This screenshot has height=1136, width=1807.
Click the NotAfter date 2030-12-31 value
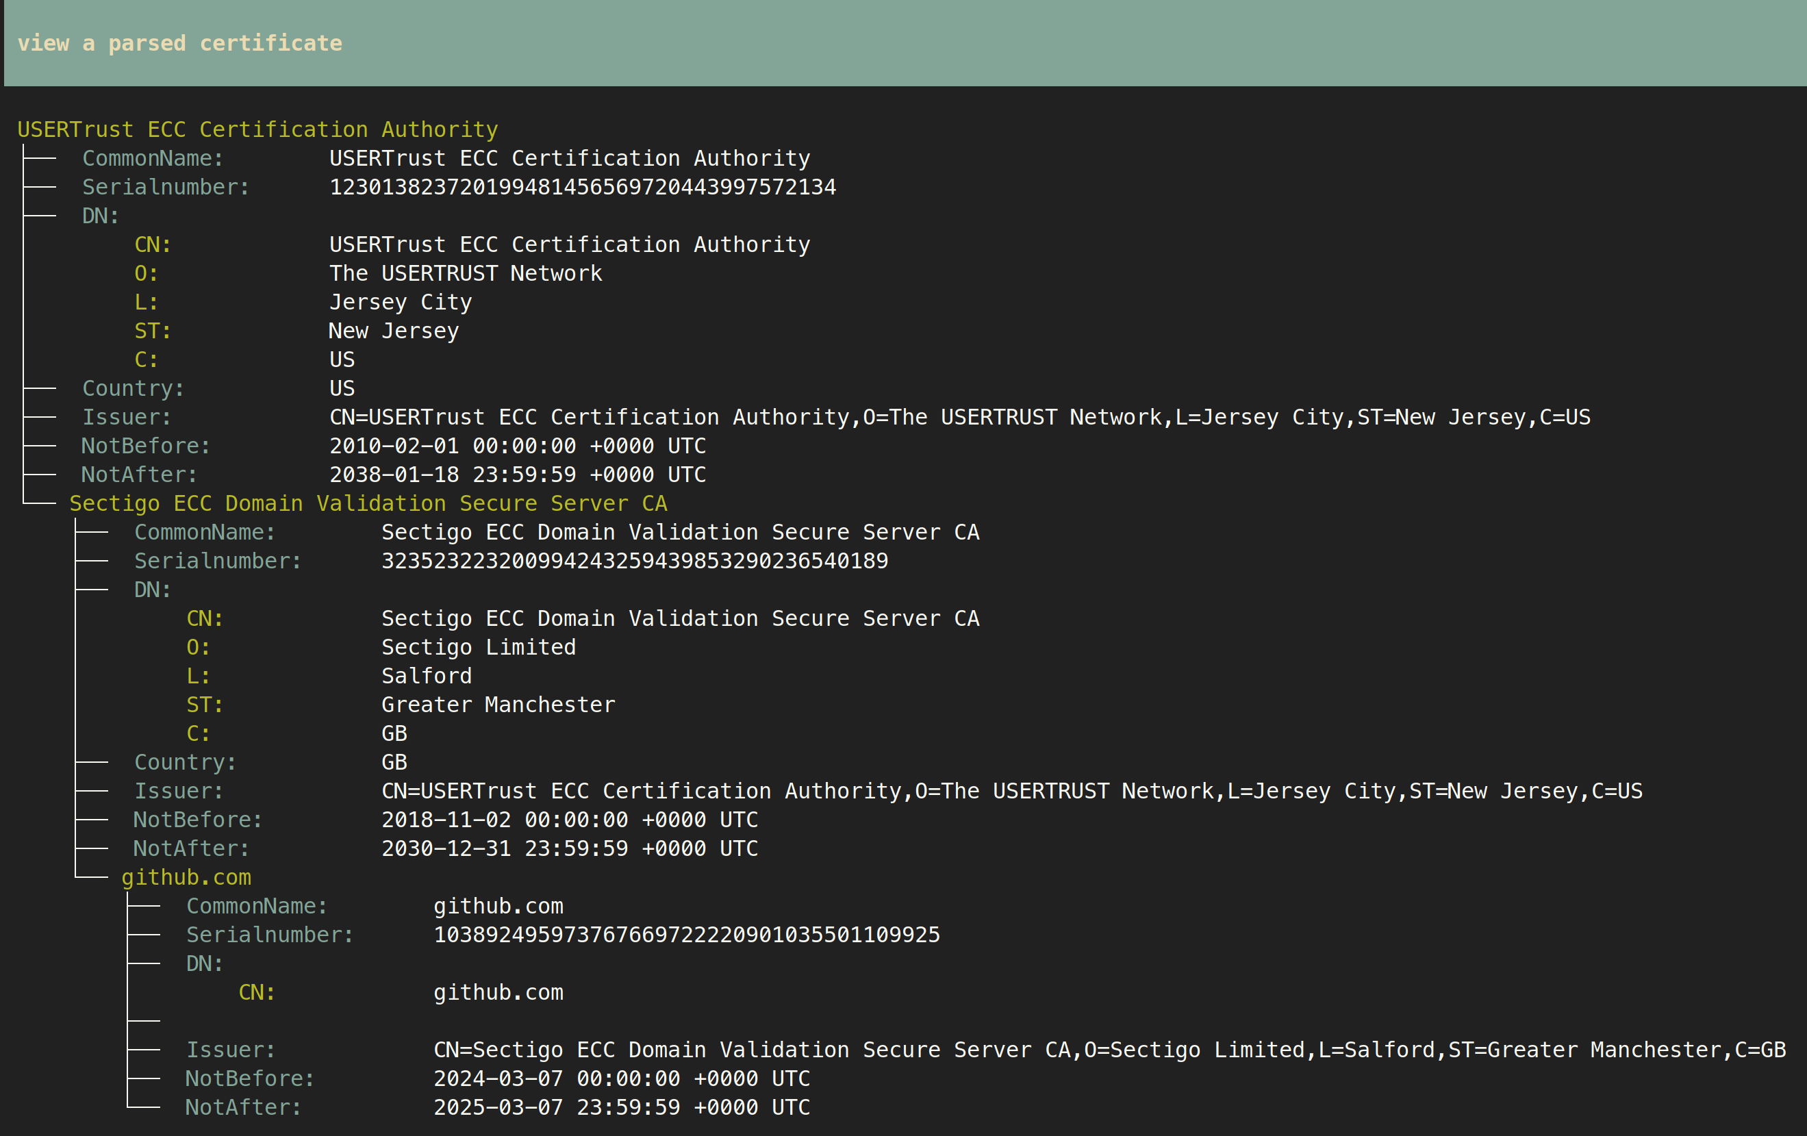[569, 848]
